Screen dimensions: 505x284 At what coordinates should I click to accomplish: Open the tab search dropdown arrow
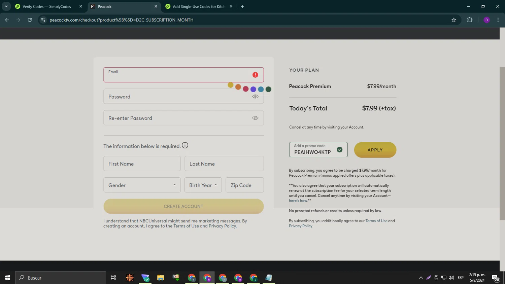tap(6, 6)
